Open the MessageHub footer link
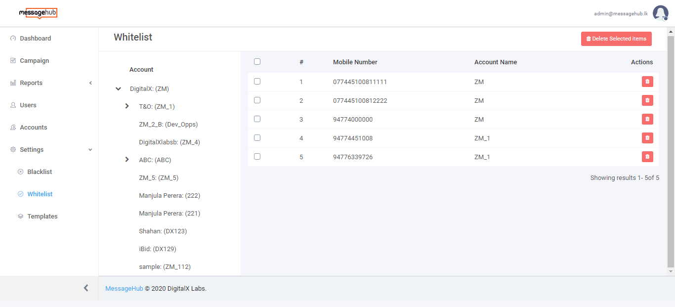The height and width of the screenshot is (307, 675). coord(124,289)
